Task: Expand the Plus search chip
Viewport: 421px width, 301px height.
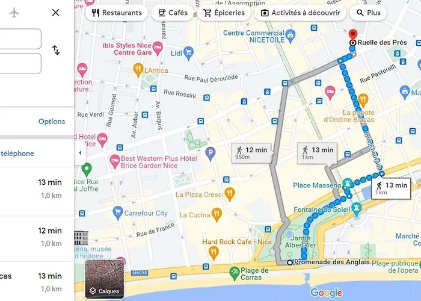Action: pos(368,13)
